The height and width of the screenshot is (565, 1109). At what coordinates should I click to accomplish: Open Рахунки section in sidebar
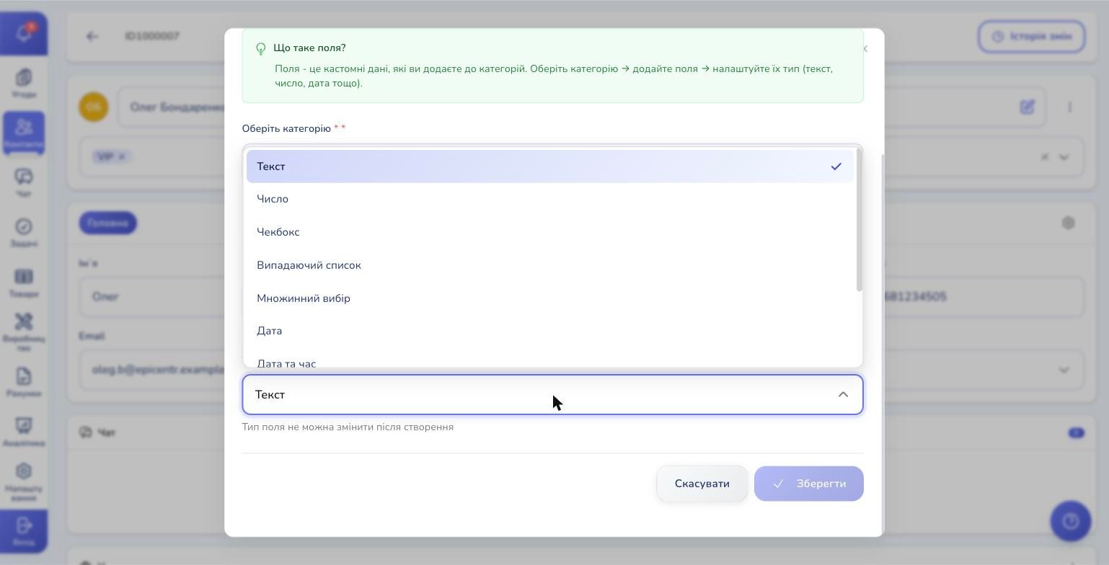(x=23, y=382)
